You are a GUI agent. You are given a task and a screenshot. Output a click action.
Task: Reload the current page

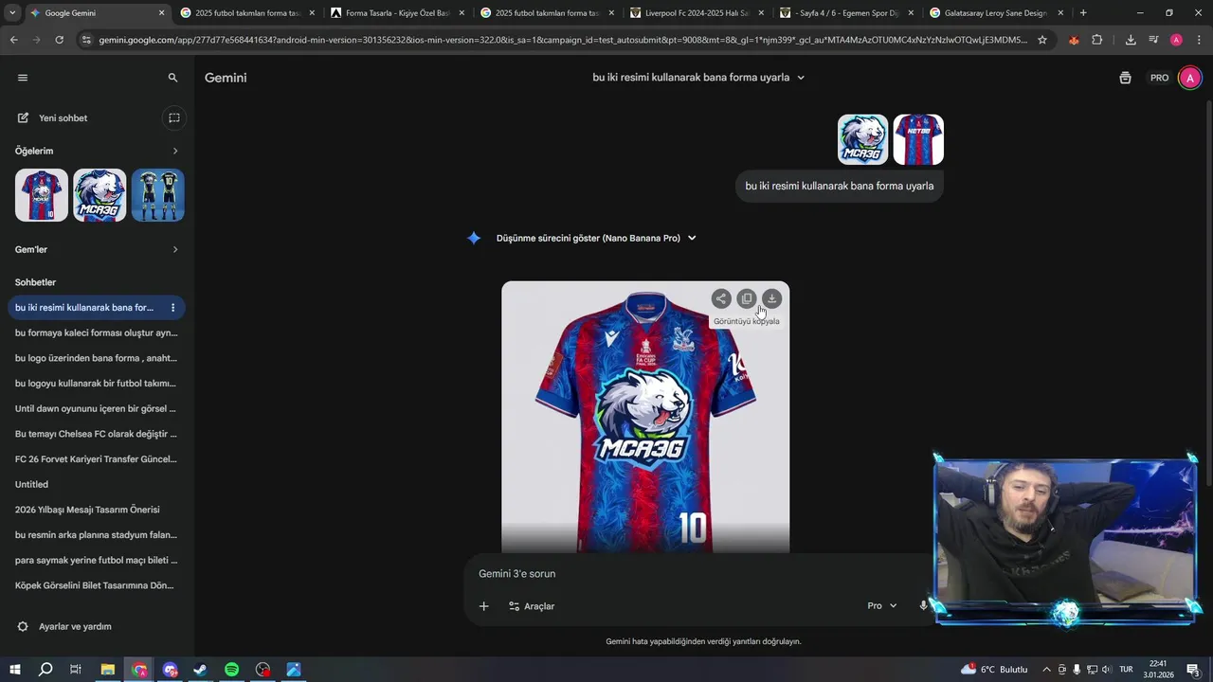59,40
